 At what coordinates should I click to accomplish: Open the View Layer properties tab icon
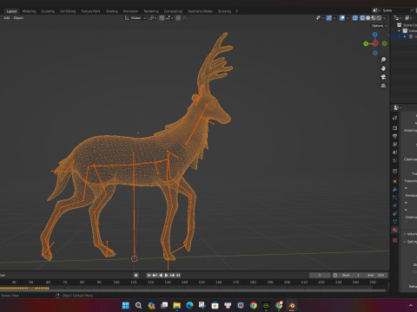coord(394,144)
